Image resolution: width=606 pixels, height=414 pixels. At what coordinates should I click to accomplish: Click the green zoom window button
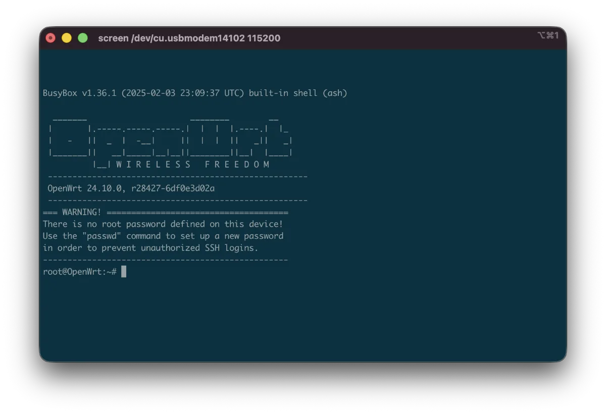83,38
